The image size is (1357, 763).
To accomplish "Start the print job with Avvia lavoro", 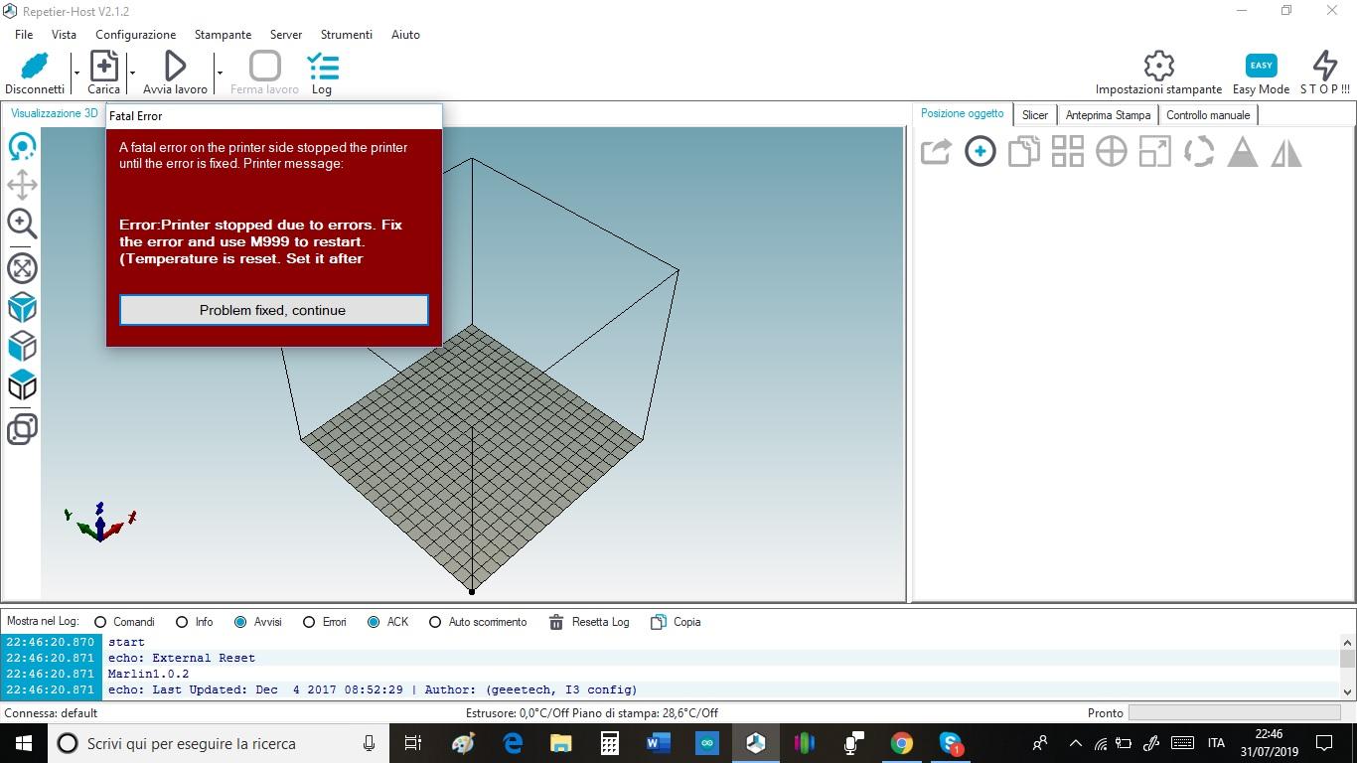I will pos(175,67).
